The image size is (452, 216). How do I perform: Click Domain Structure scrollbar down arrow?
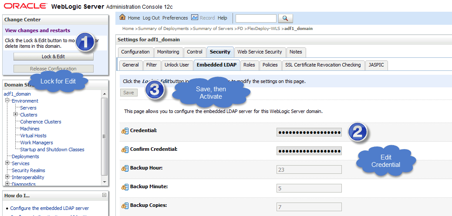(105, 182)
